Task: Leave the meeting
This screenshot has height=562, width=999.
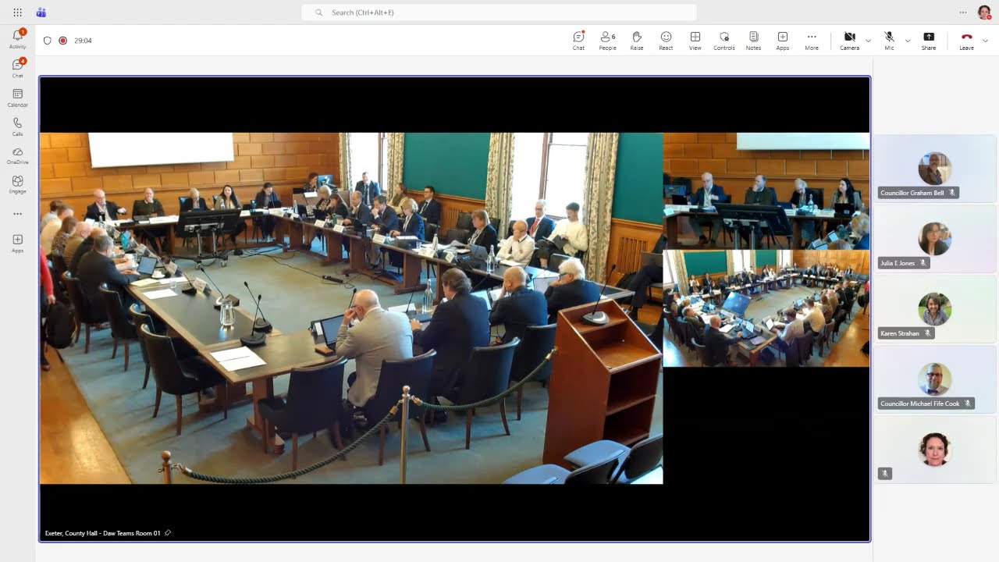Action: (966, 41)
